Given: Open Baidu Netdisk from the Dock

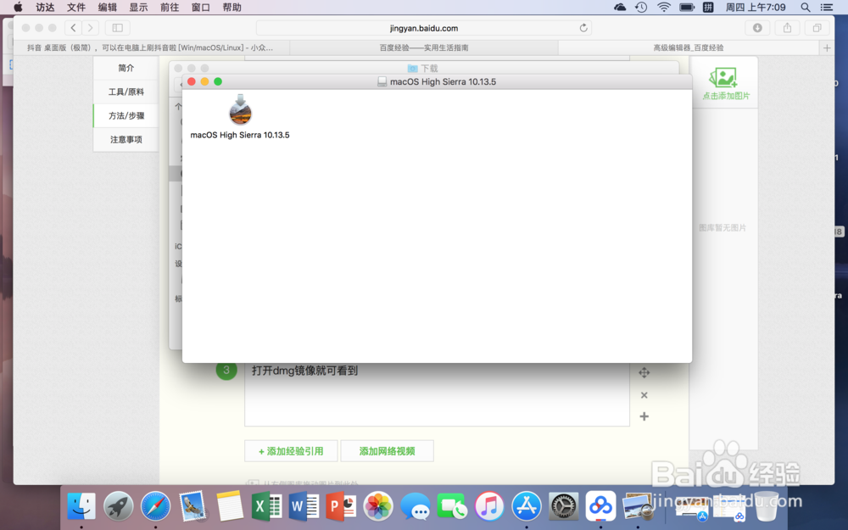Looking at the screenshot, I should click(x=600, y=507).
